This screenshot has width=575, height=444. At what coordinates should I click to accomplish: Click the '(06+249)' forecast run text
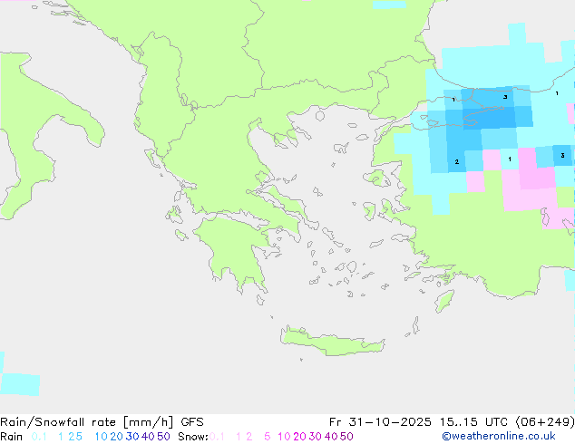545,422
